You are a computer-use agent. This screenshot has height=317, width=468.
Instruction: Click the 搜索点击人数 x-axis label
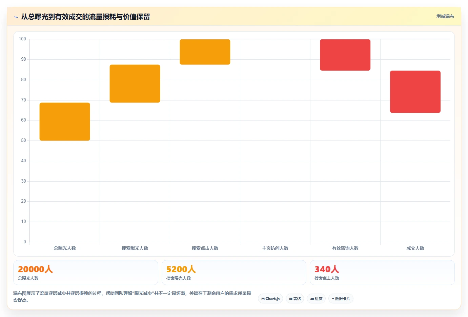pos(205,248)
